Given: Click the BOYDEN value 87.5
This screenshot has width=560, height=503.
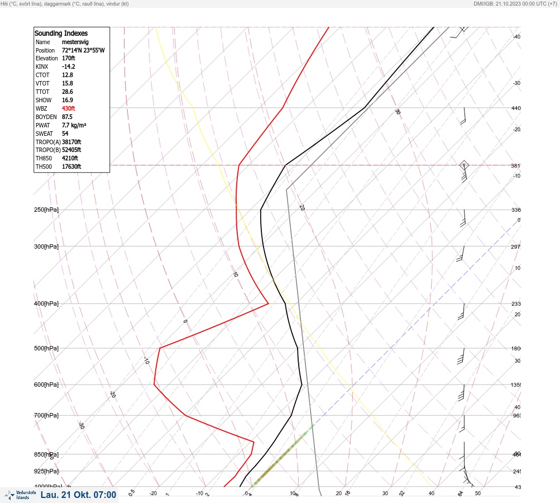Looking at the screenshot, I should (67, 117).
